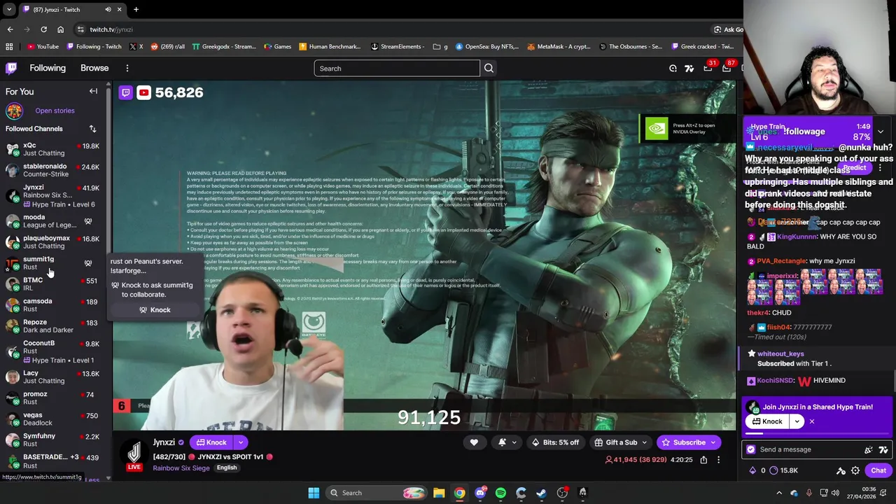
Task: Click the moderator sword icon near Chat
Action: (841, 470)
